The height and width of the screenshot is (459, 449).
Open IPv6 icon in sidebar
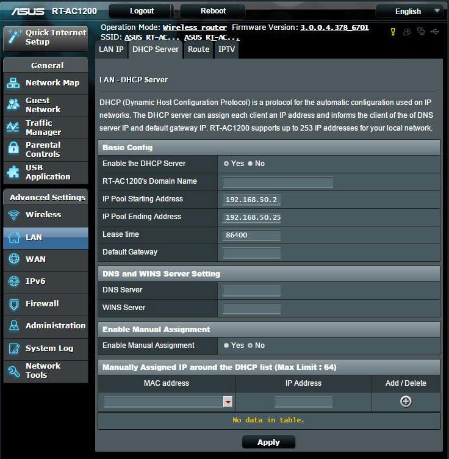tap(14, 281)
